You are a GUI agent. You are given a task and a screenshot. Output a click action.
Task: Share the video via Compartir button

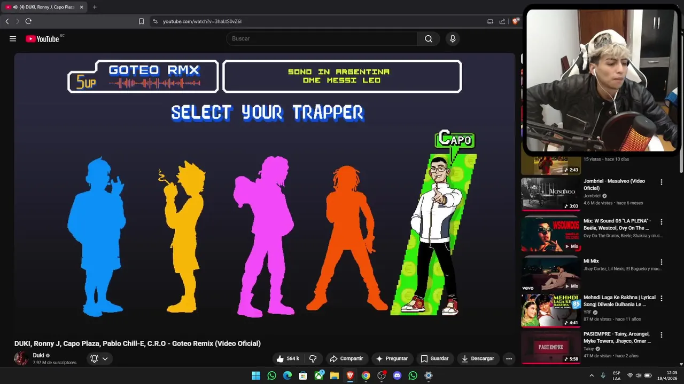pyautogui.click(x=346, y=358)
